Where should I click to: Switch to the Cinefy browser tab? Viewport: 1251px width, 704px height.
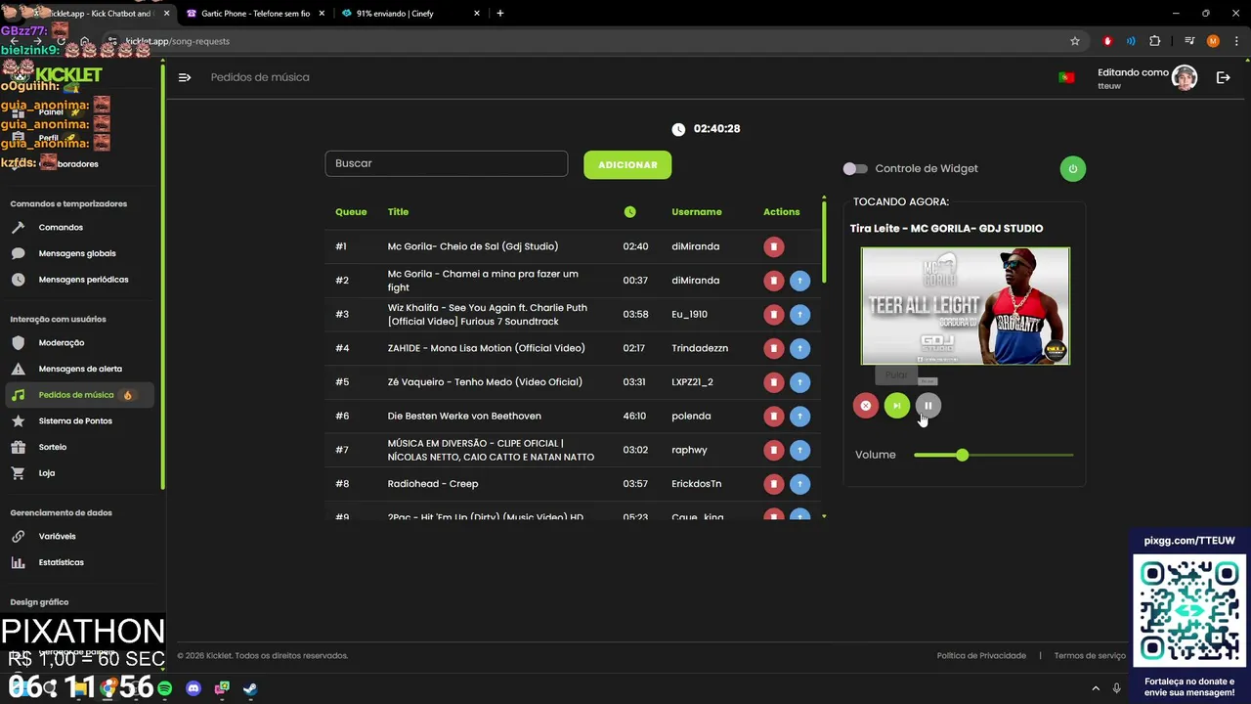pos(410,14)
